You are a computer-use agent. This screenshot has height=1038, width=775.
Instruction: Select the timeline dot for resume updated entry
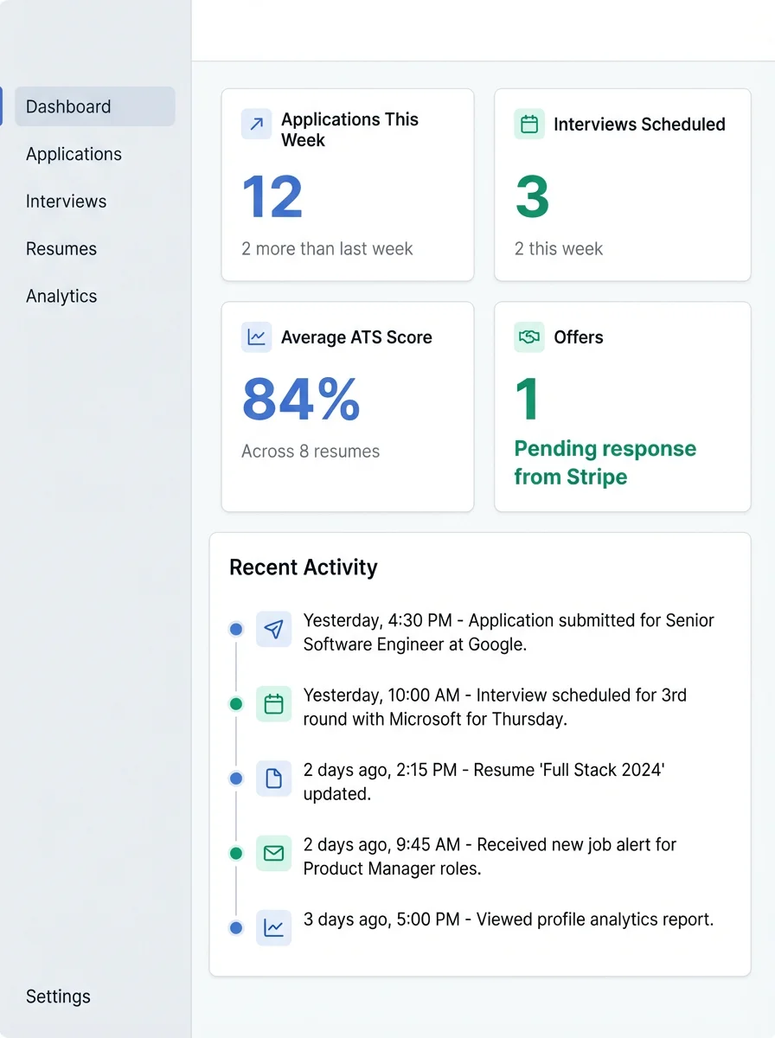[x=236, y=778]
